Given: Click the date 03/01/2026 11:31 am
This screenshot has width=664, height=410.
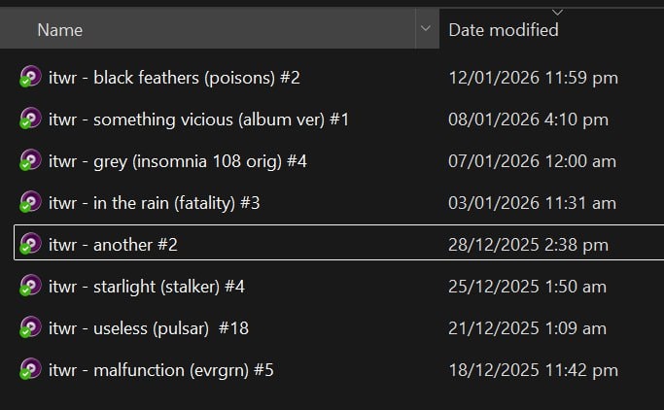Looking at the screenshot, I should click(x=532, y=203).
